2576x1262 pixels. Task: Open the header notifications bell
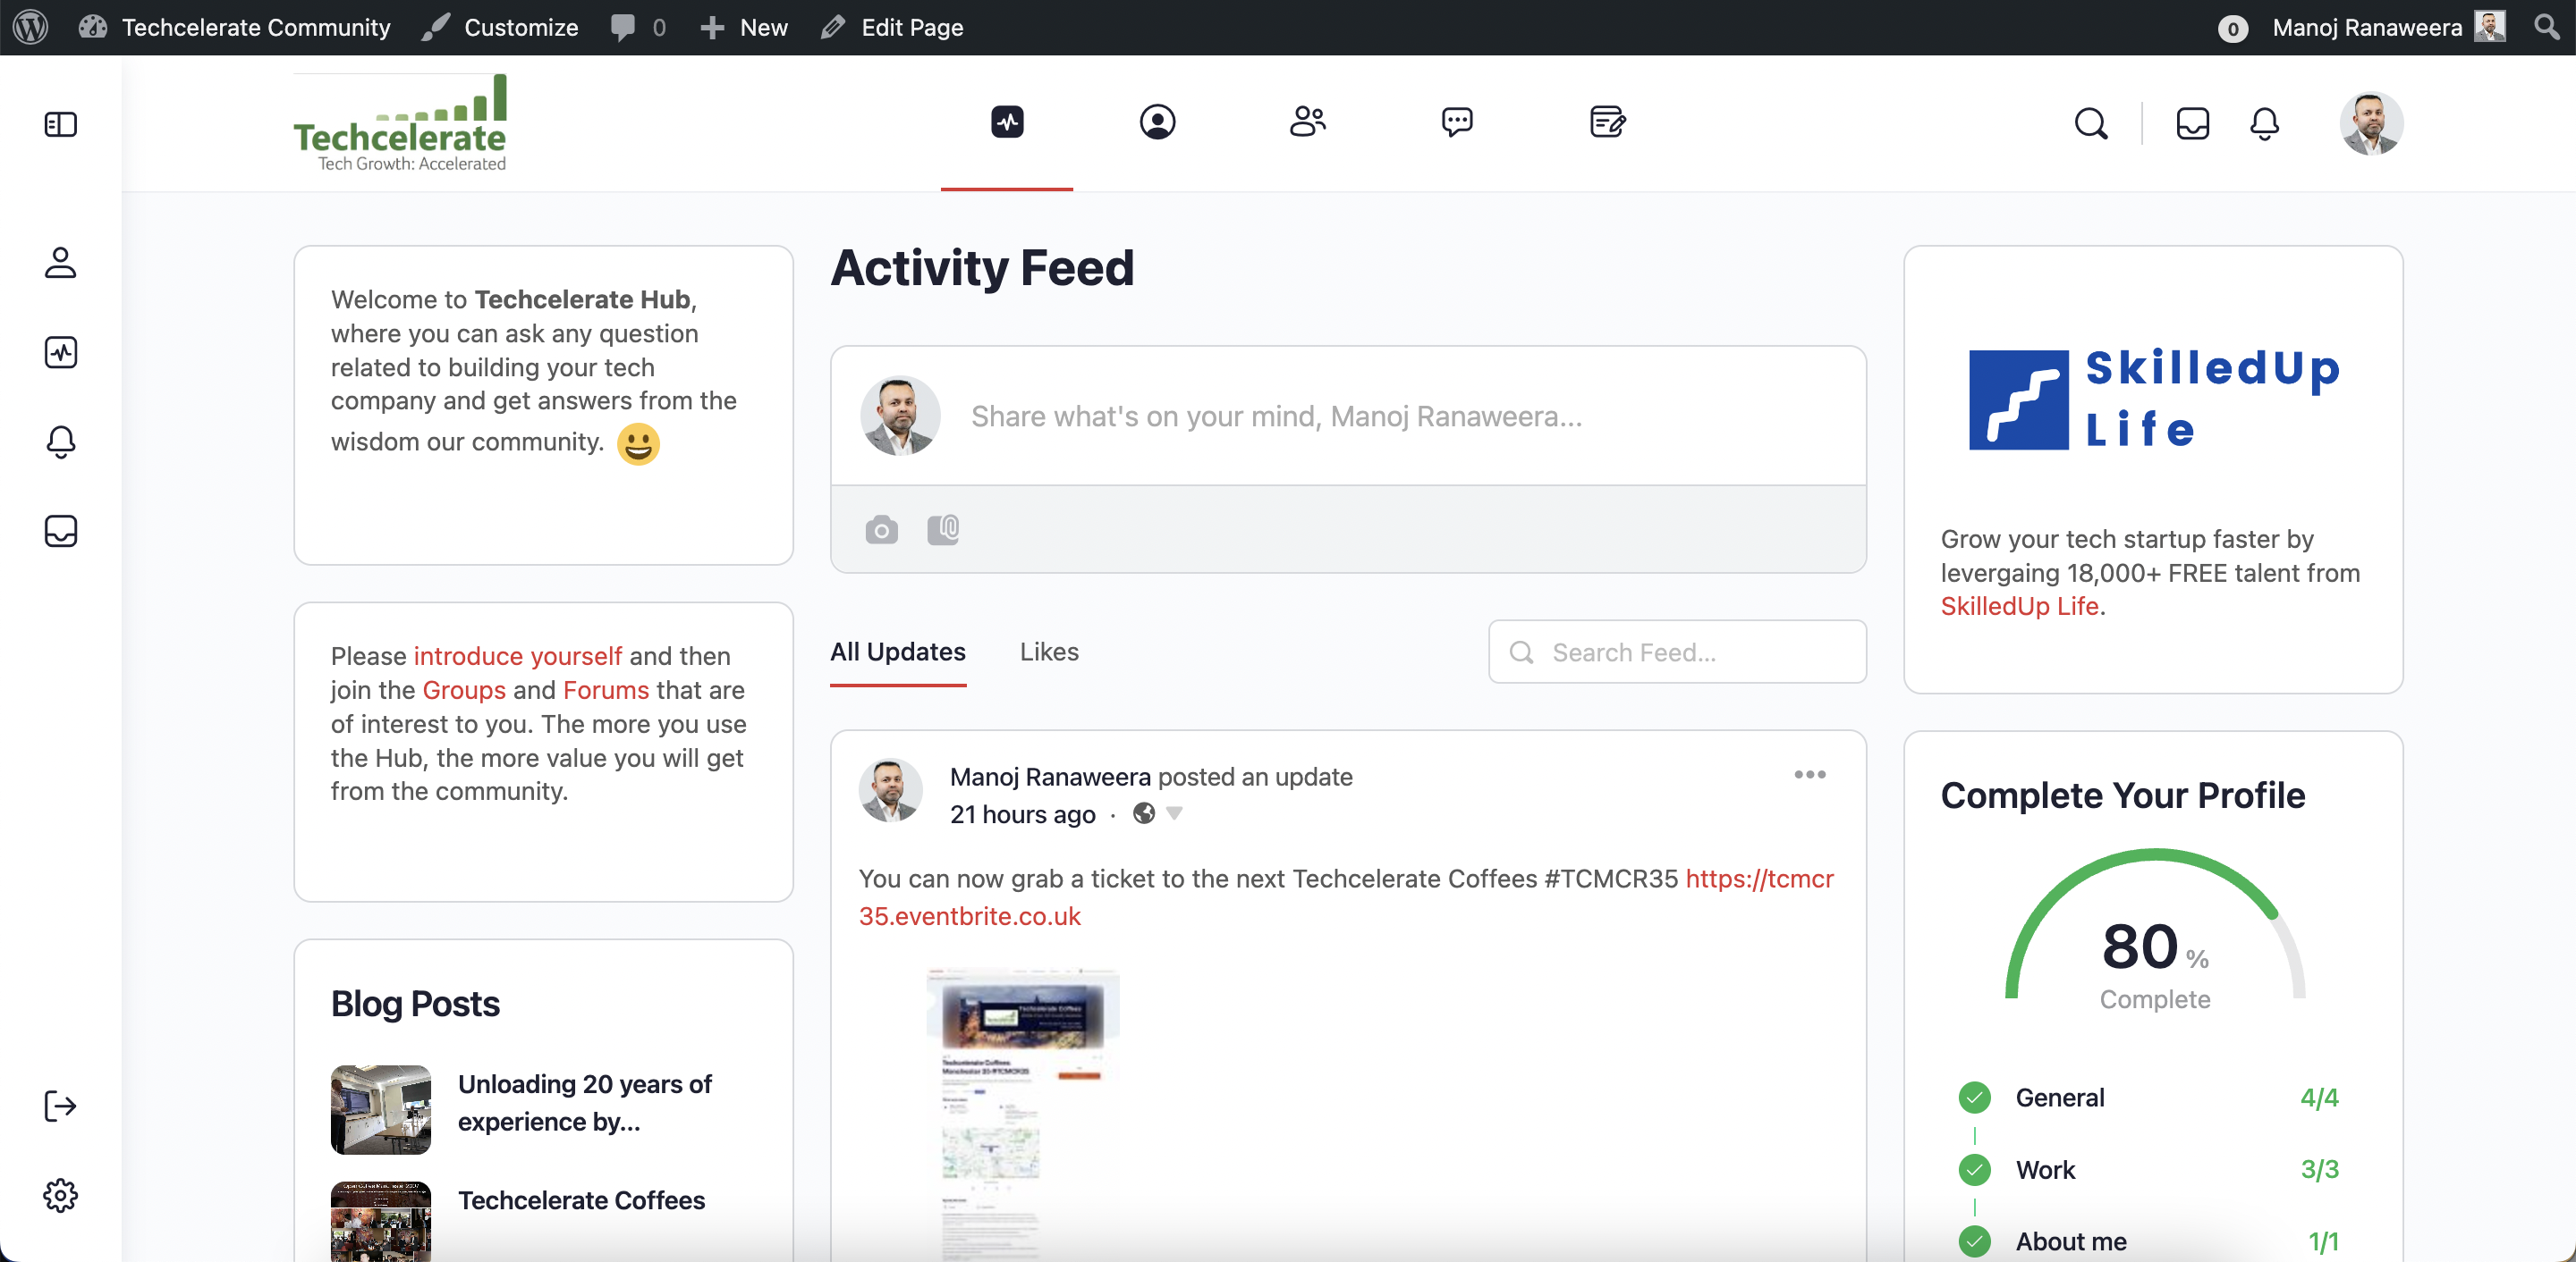click(x=2264, y=124)
